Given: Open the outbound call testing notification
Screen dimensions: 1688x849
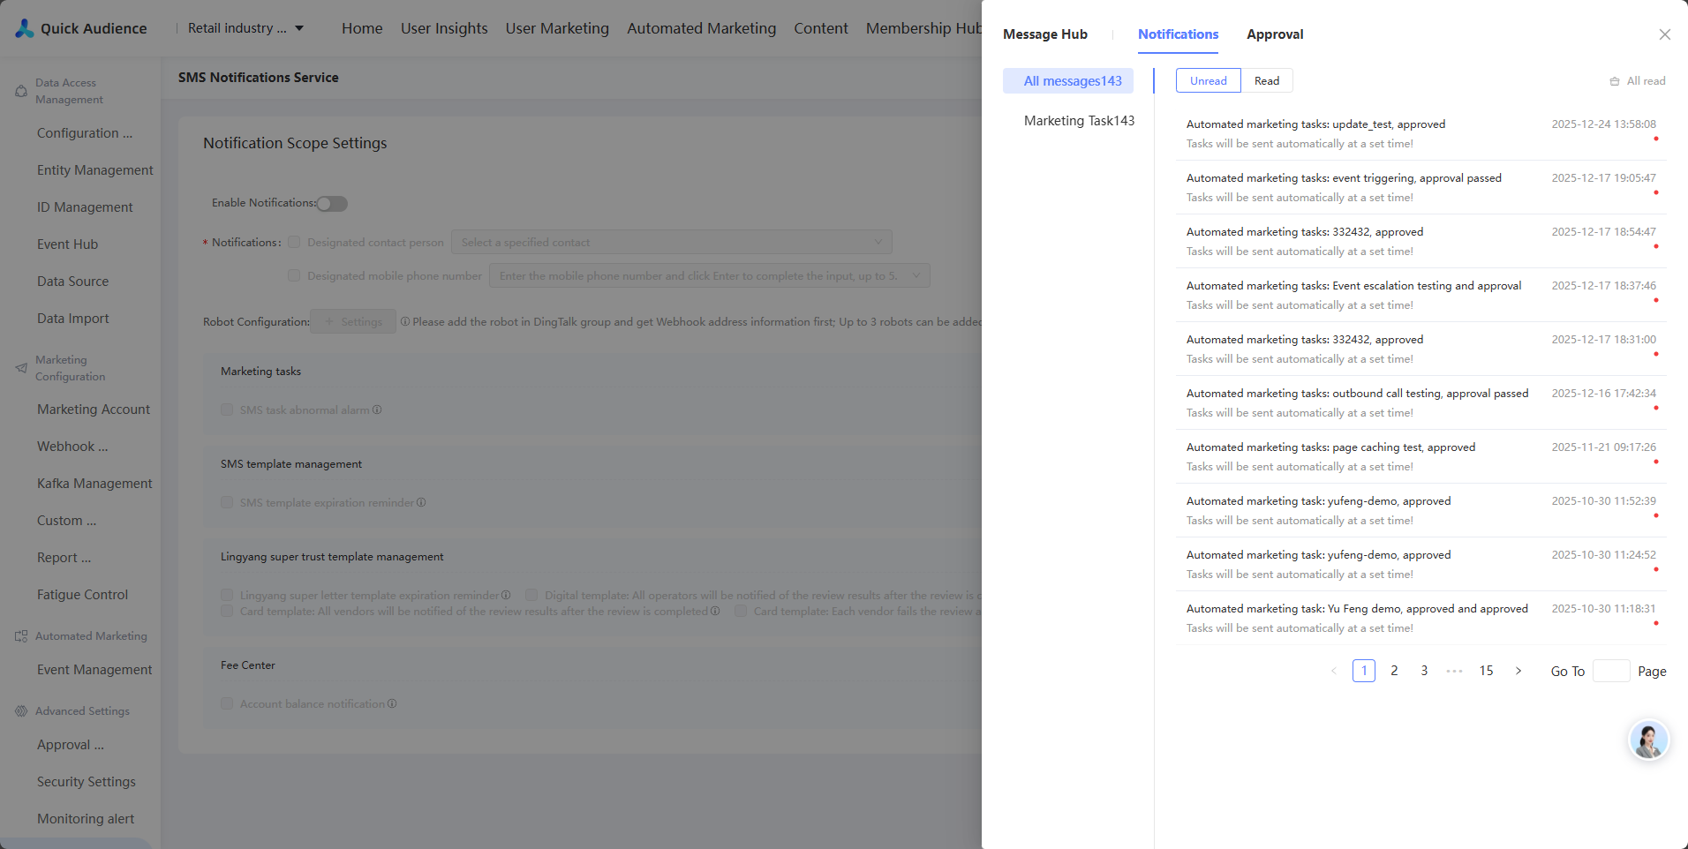Looking at the screenshot, I should (x=1421, y=402).
